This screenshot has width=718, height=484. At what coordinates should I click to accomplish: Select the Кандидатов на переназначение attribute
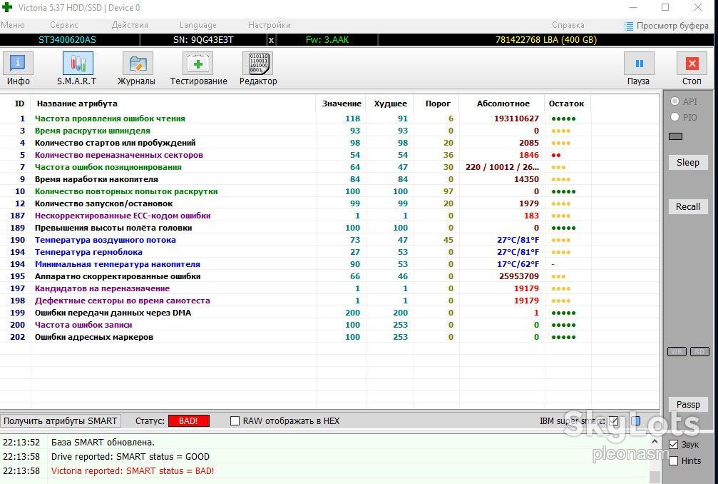click(329, 288)
